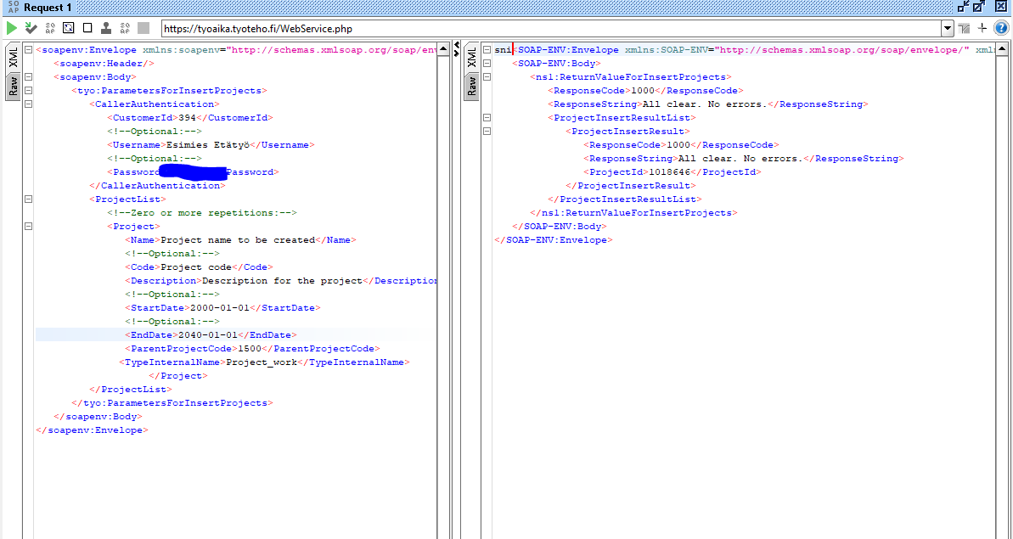Click ParentProjectCode value 1500
The width and height of the screenshot is (1013, 539).
point(250,349)
